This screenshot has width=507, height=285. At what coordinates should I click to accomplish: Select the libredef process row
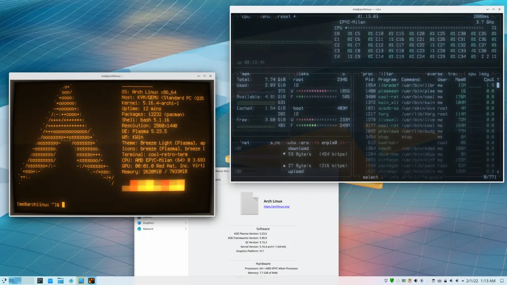430,85
